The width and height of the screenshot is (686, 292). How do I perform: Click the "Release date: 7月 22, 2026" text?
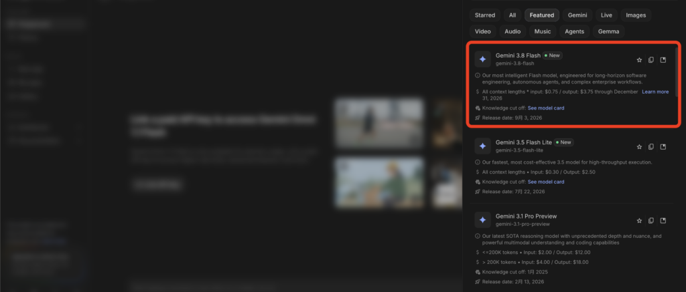pyautogui.click(x=513, y=192)
